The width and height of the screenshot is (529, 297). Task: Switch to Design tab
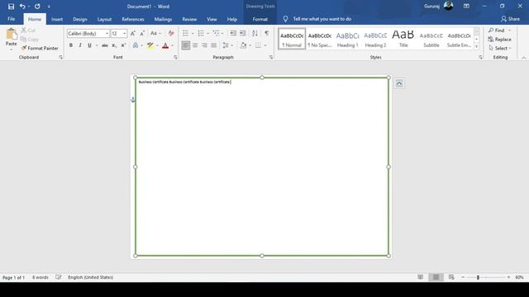pyautogui.click(x=80, y=19)
